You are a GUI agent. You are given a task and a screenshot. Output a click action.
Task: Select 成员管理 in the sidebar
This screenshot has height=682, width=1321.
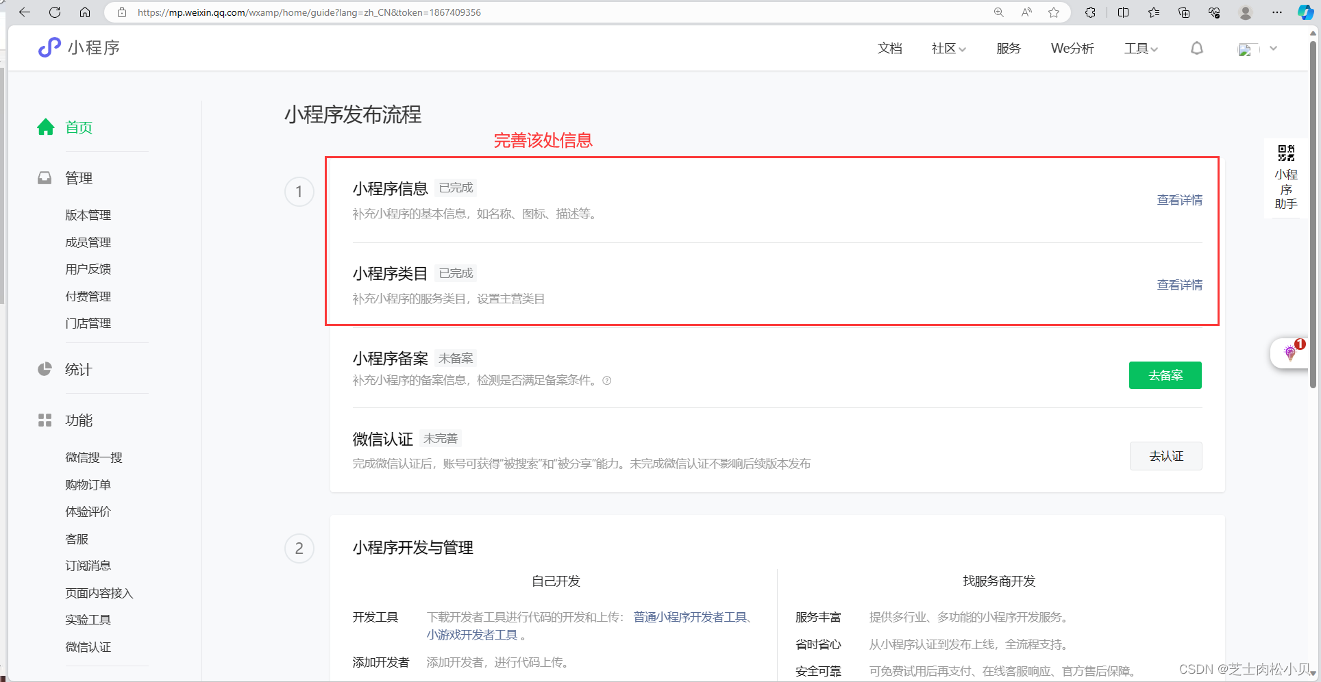coord(88,242)
